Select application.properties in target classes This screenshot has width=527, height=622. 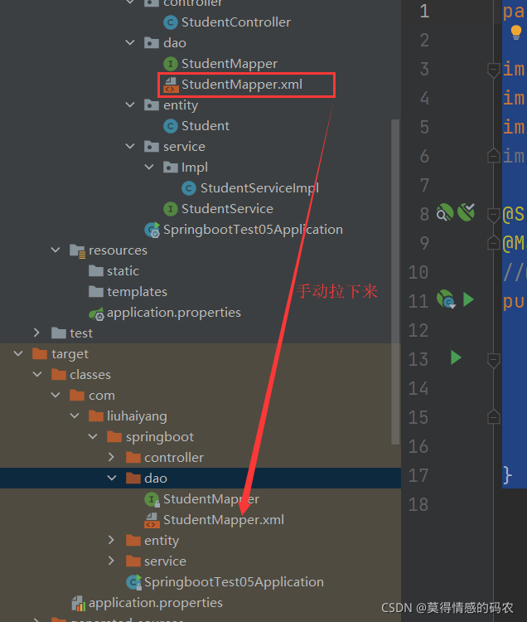pos(155,604)
